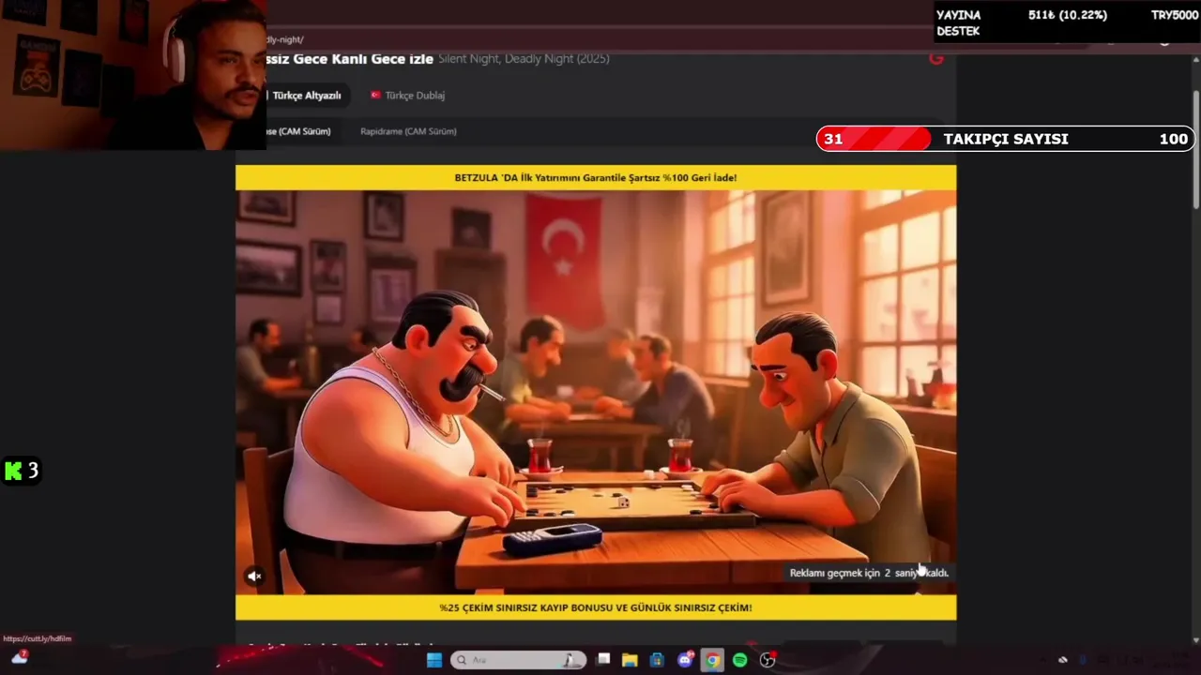Select the Türkçe Altyazılı language tab

pyautogui.click(x=306, y=96)
